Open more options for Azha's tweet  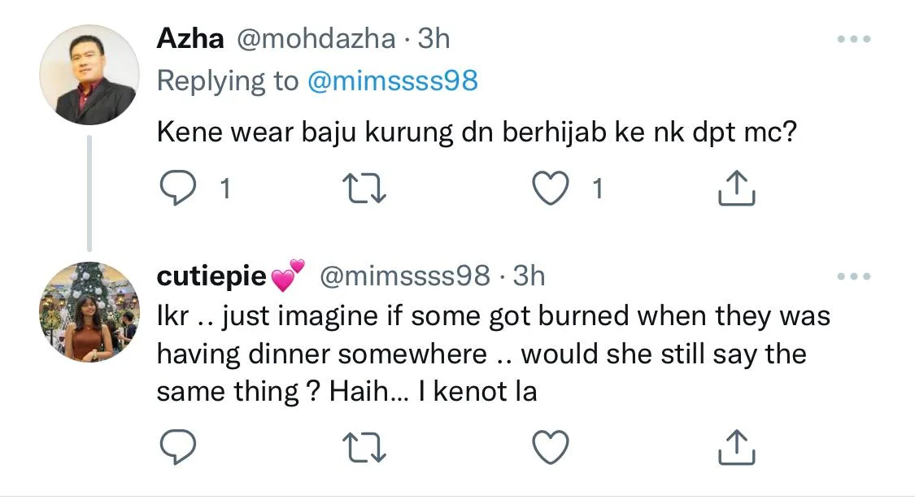click(x=854, y=39)
